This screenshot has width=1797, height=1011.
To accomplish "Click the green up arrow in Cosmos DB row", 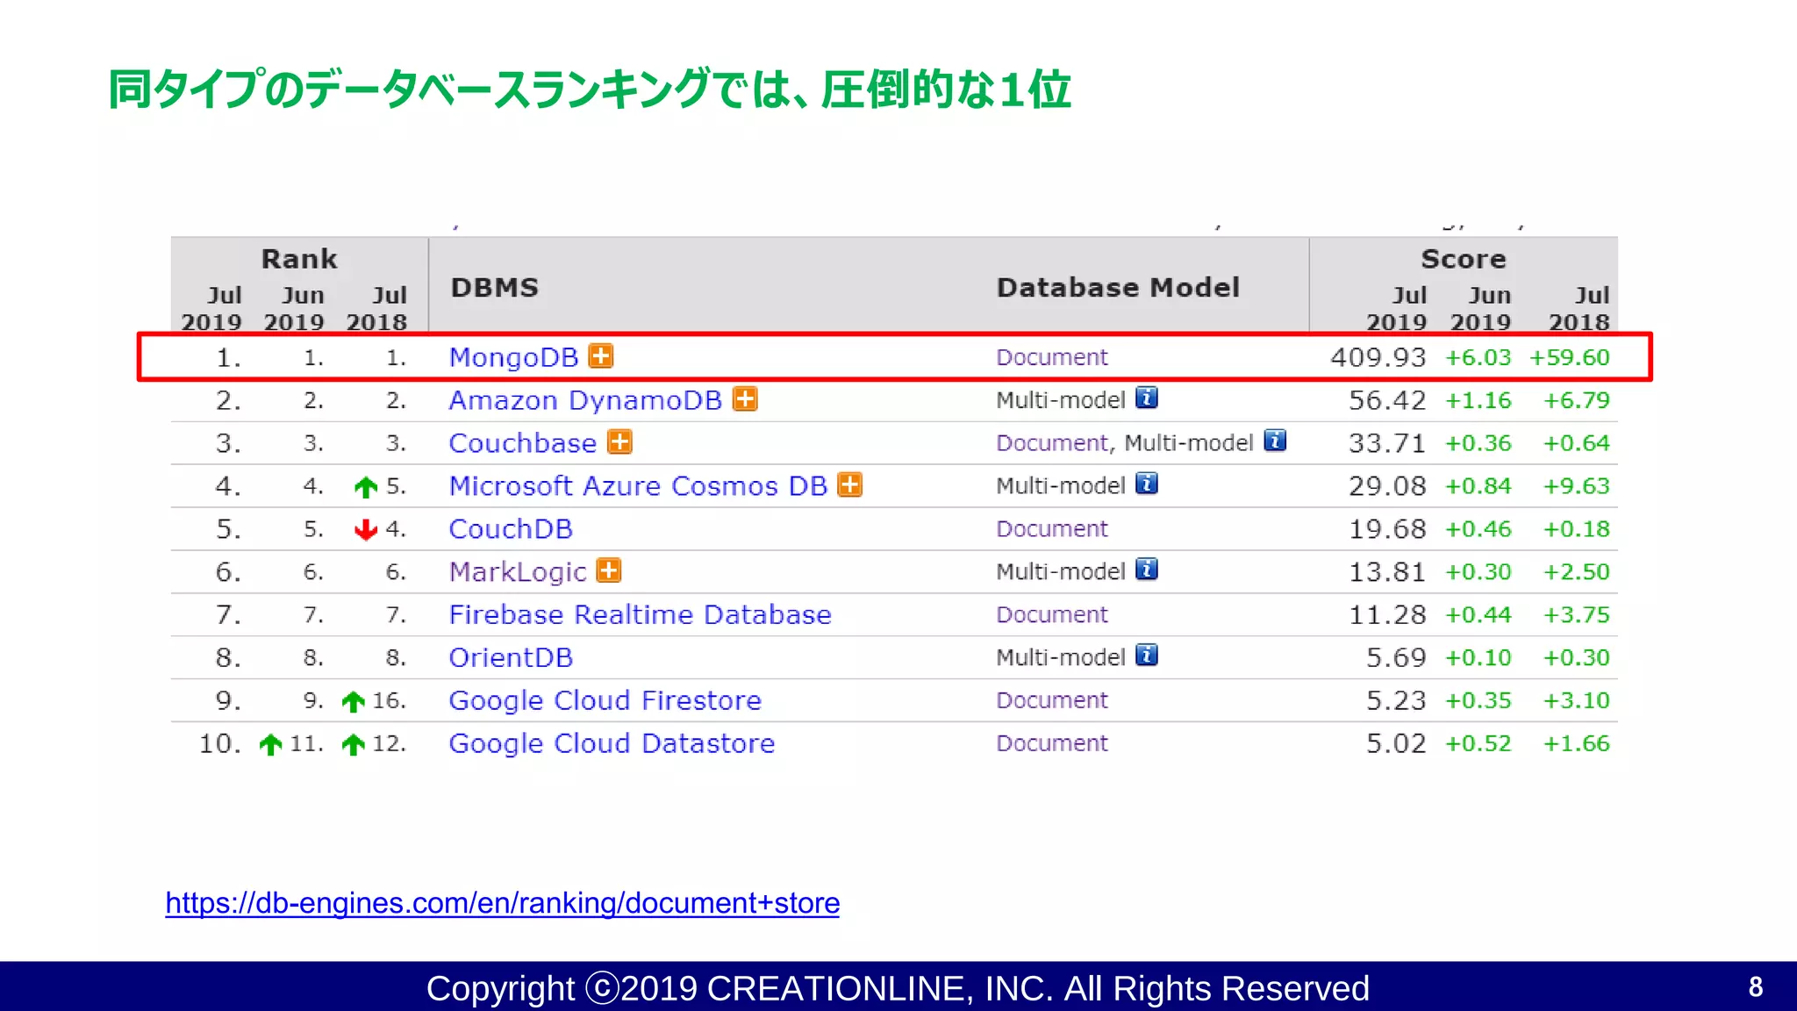I will point(366,487).
